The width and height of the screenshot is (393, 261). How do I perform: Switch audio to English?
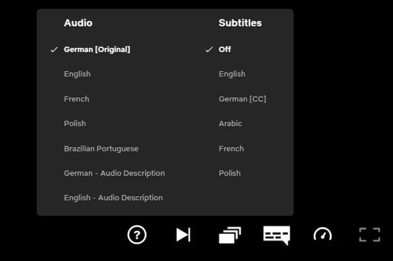(77, 74)
